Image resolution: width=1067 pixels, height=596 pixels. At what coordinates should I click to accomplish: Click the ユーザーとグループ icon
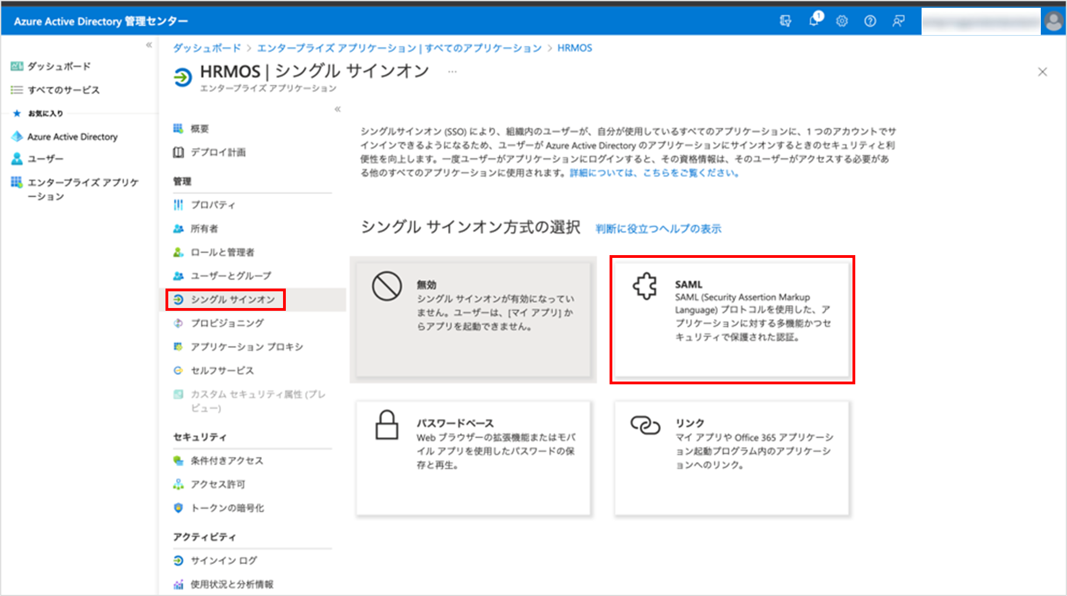[x=178, y=276]
